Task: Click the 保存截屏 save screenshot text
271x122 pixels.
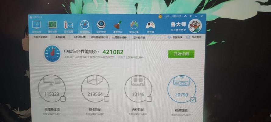Action: tap(196, 37)
